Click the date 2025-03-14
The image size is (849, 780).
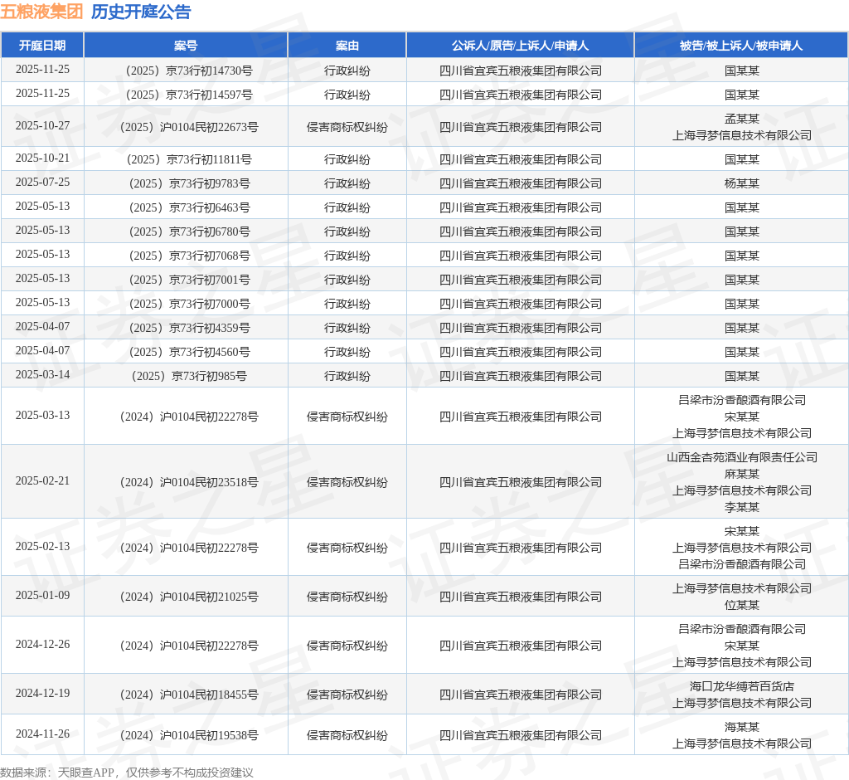(42, 374)
